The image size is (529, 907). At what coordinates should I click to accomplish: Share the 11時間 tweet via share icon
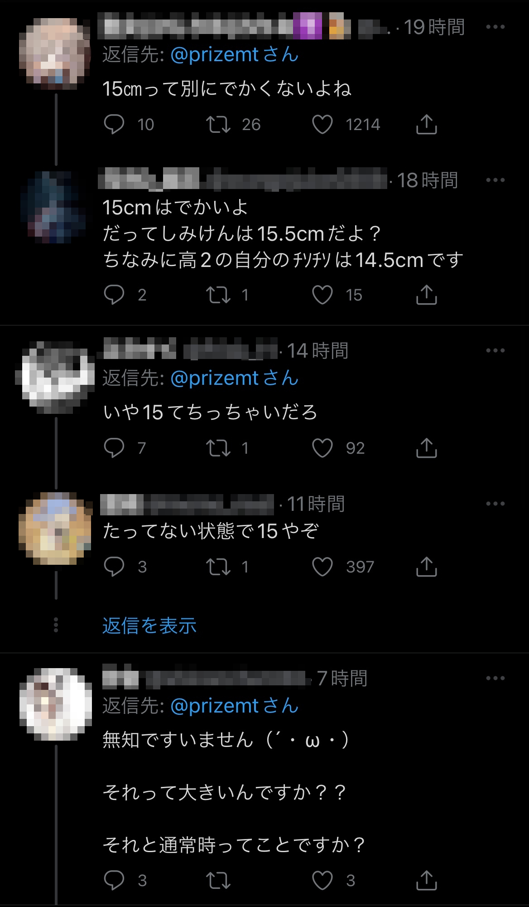pyautogui.click(x=426, y=567)
